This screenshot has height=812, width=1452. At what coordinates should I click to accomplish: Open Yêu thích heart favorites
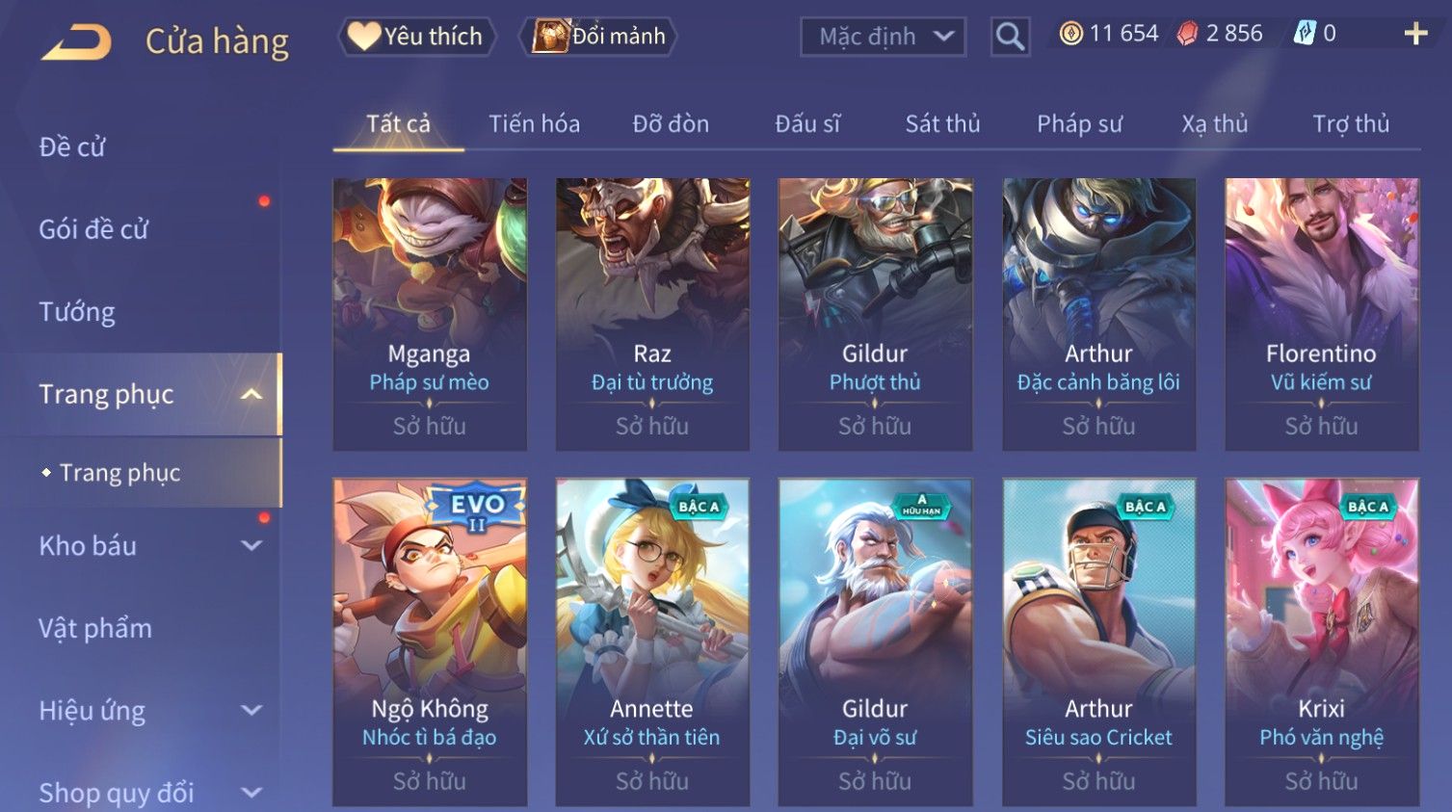pos(416,37)
